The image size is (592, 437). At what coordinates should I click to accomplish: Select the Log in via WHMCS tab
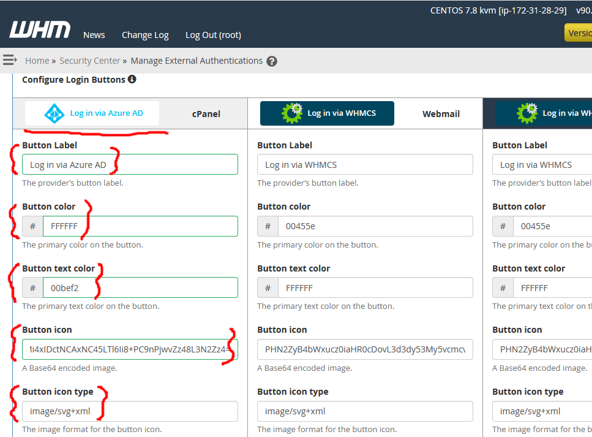coord(327,113)
